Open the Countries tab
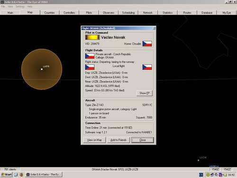 (x=50, y=13)
